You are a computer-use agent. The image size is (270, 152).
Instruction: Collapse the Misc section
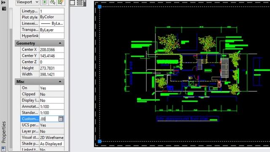(x=60, y=81)
